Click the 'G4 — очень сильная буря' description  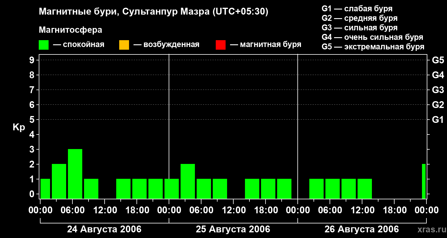tap(372, 37)
